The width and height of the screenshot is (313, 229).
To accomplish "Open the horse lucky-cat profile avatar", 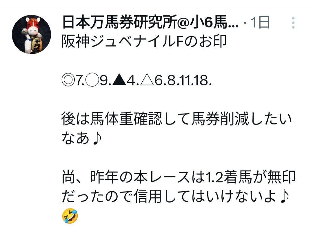I will click(x=31, y=34).
